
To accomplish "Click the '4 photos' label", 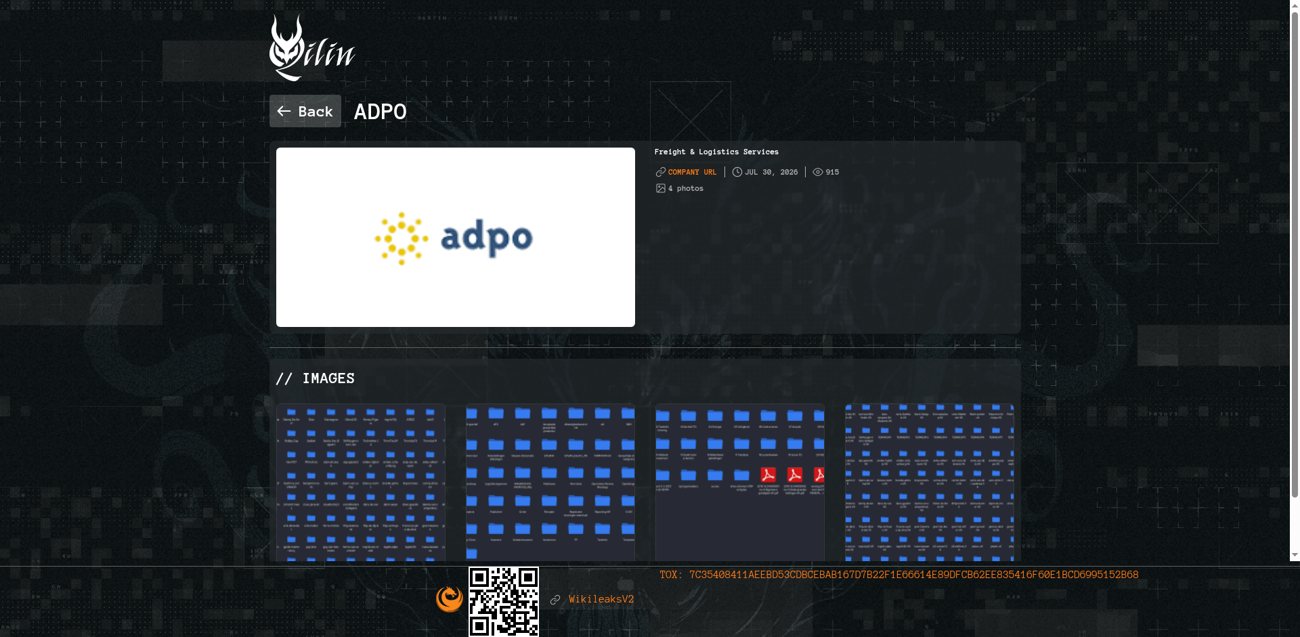I will click(686, 188).
